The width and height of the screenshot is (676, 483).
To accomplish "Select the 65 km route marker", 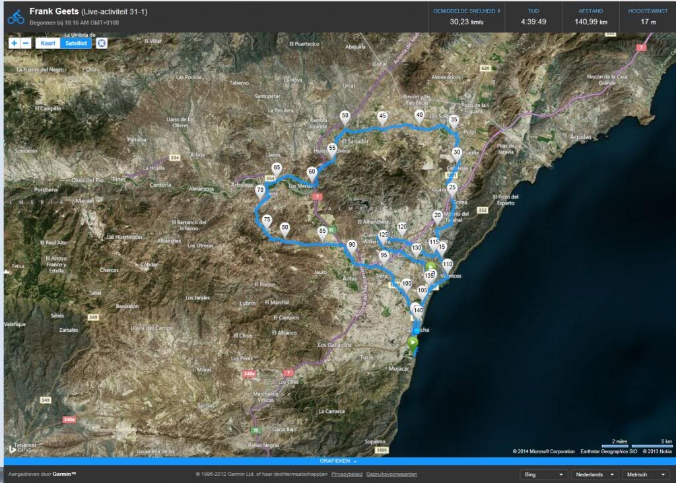I will click(x=277, y=170).
